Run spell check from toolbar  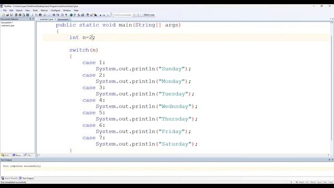(75, 15)
